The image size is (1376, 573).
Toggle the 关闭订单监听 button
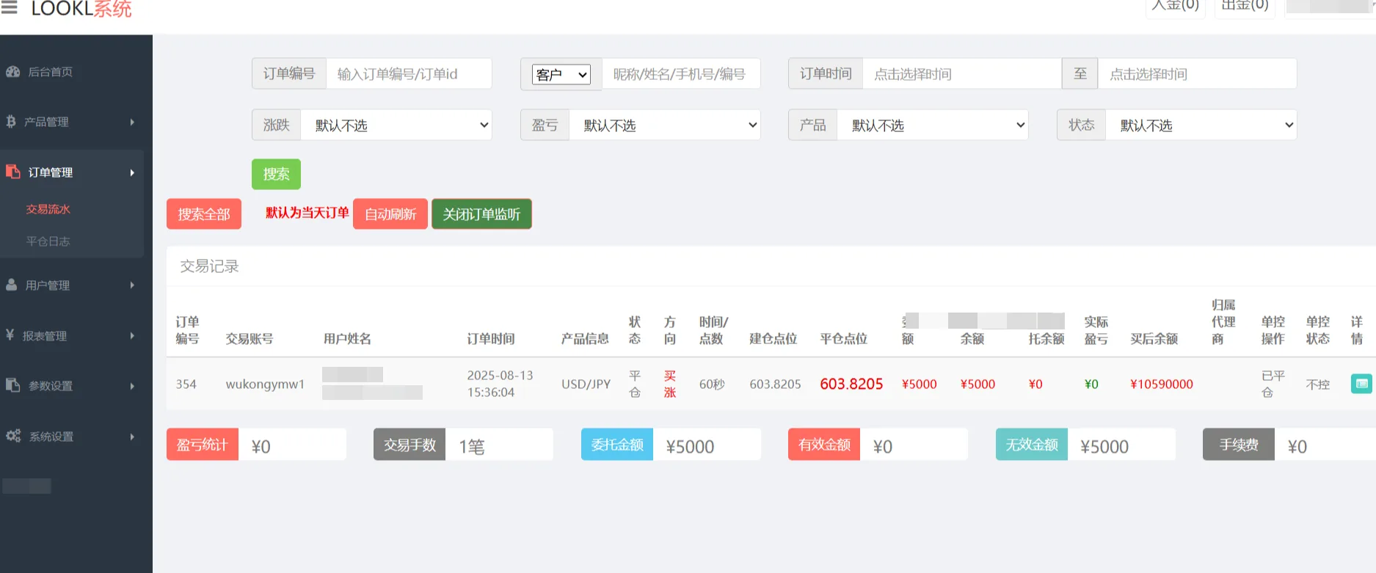[x=481, y=214]
